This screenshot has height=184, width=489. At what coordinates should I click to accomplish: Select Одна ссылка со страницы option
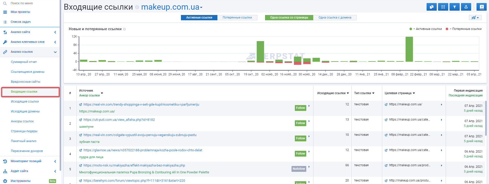click(x=289, y=18)
